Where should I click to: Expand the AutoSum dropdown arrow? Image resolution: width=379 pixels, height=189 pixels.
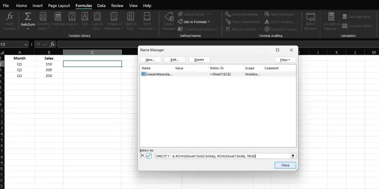click(28, 29)
